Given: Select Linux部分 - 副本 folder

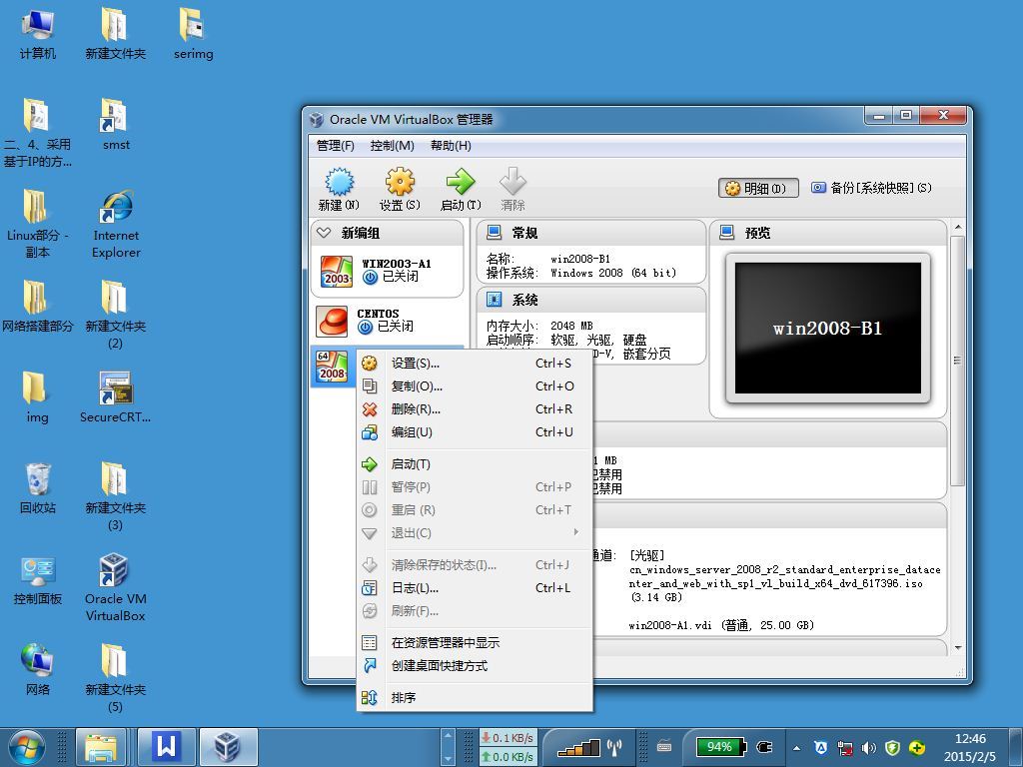Looking at the screenshot, I should (x=37, y=224).
